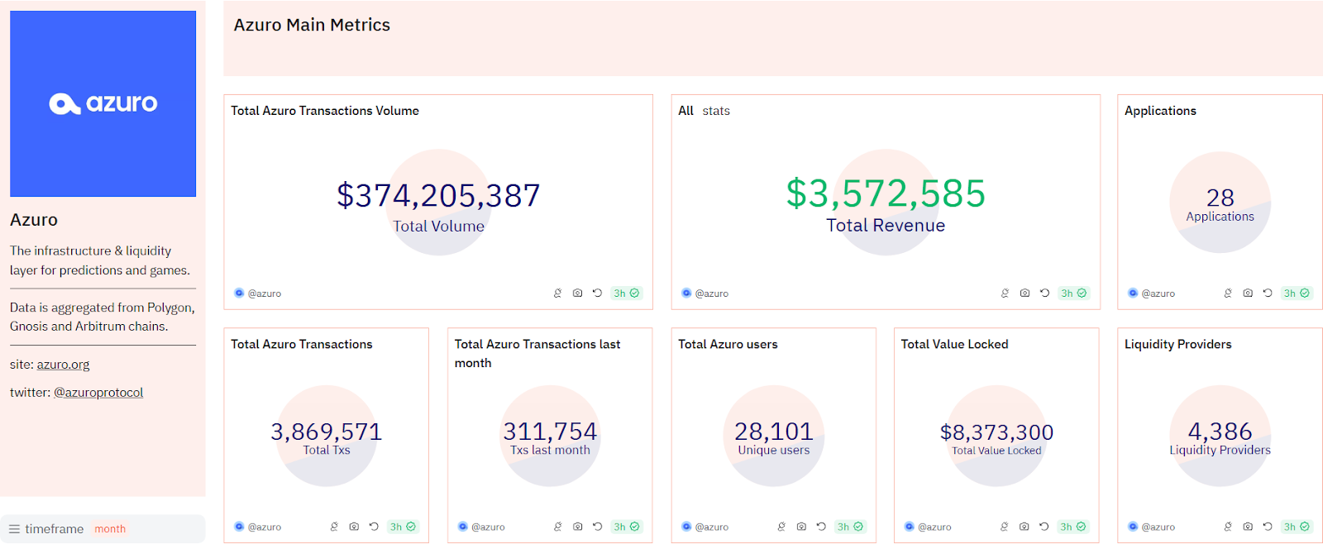Click the 3h badge on the Total Txs card

403,527
